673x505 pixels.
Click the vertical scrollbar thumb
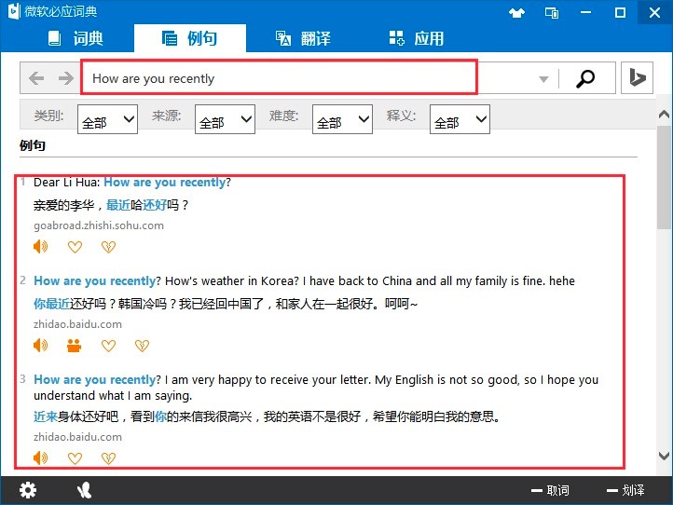click(x=664, y=177)
